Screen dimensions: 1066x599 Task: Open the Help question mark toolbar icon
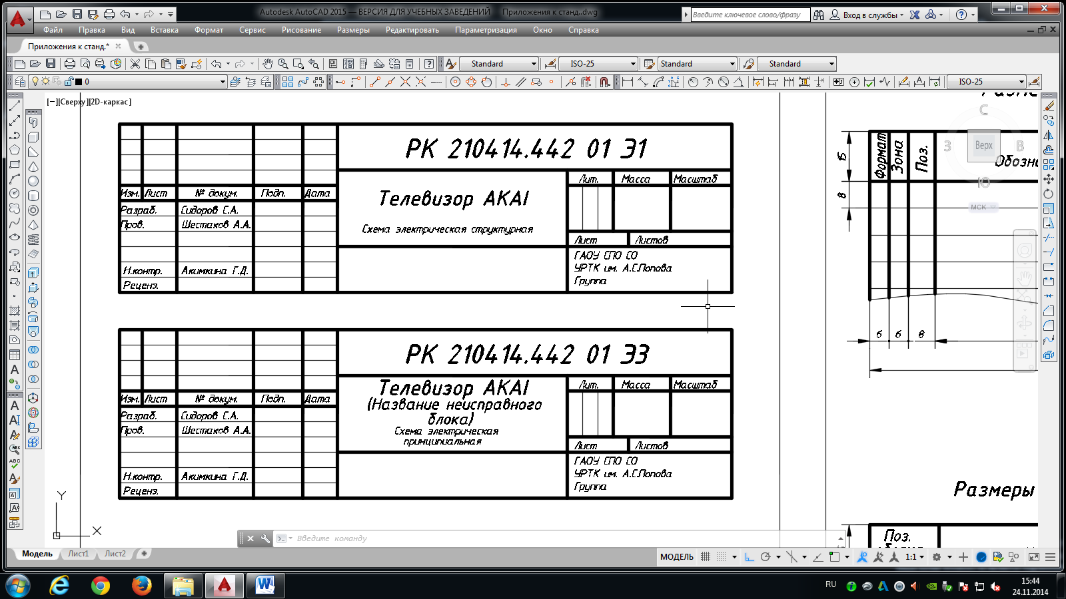point(429,64)
